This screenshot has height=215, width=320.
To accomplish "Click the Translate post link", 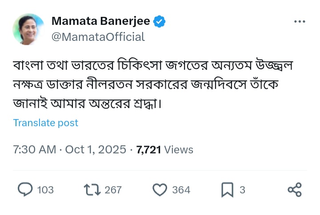I will [45, 123].
